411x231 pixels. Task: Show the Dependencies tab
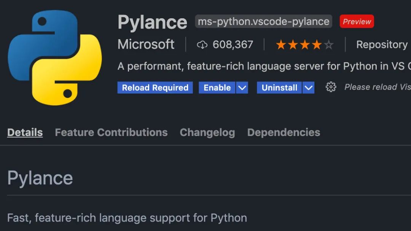point(284,132)
